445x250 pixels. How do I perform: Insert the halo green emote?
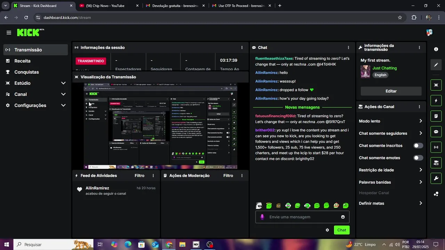click(269, 206)
